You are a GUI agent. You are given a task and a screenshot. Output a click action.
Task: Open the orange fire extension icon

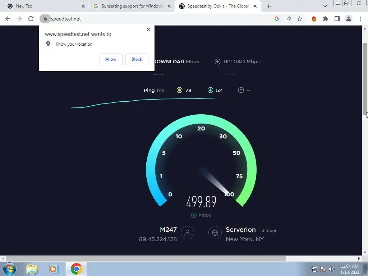[x=314, y=19]
